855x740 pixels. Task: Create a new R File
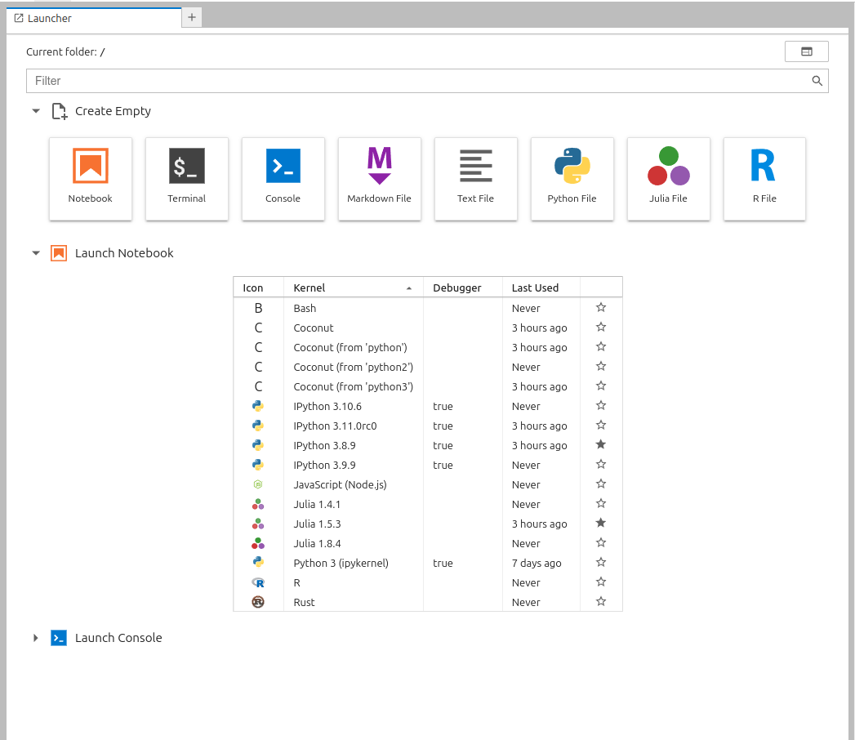tap(764, 178)
